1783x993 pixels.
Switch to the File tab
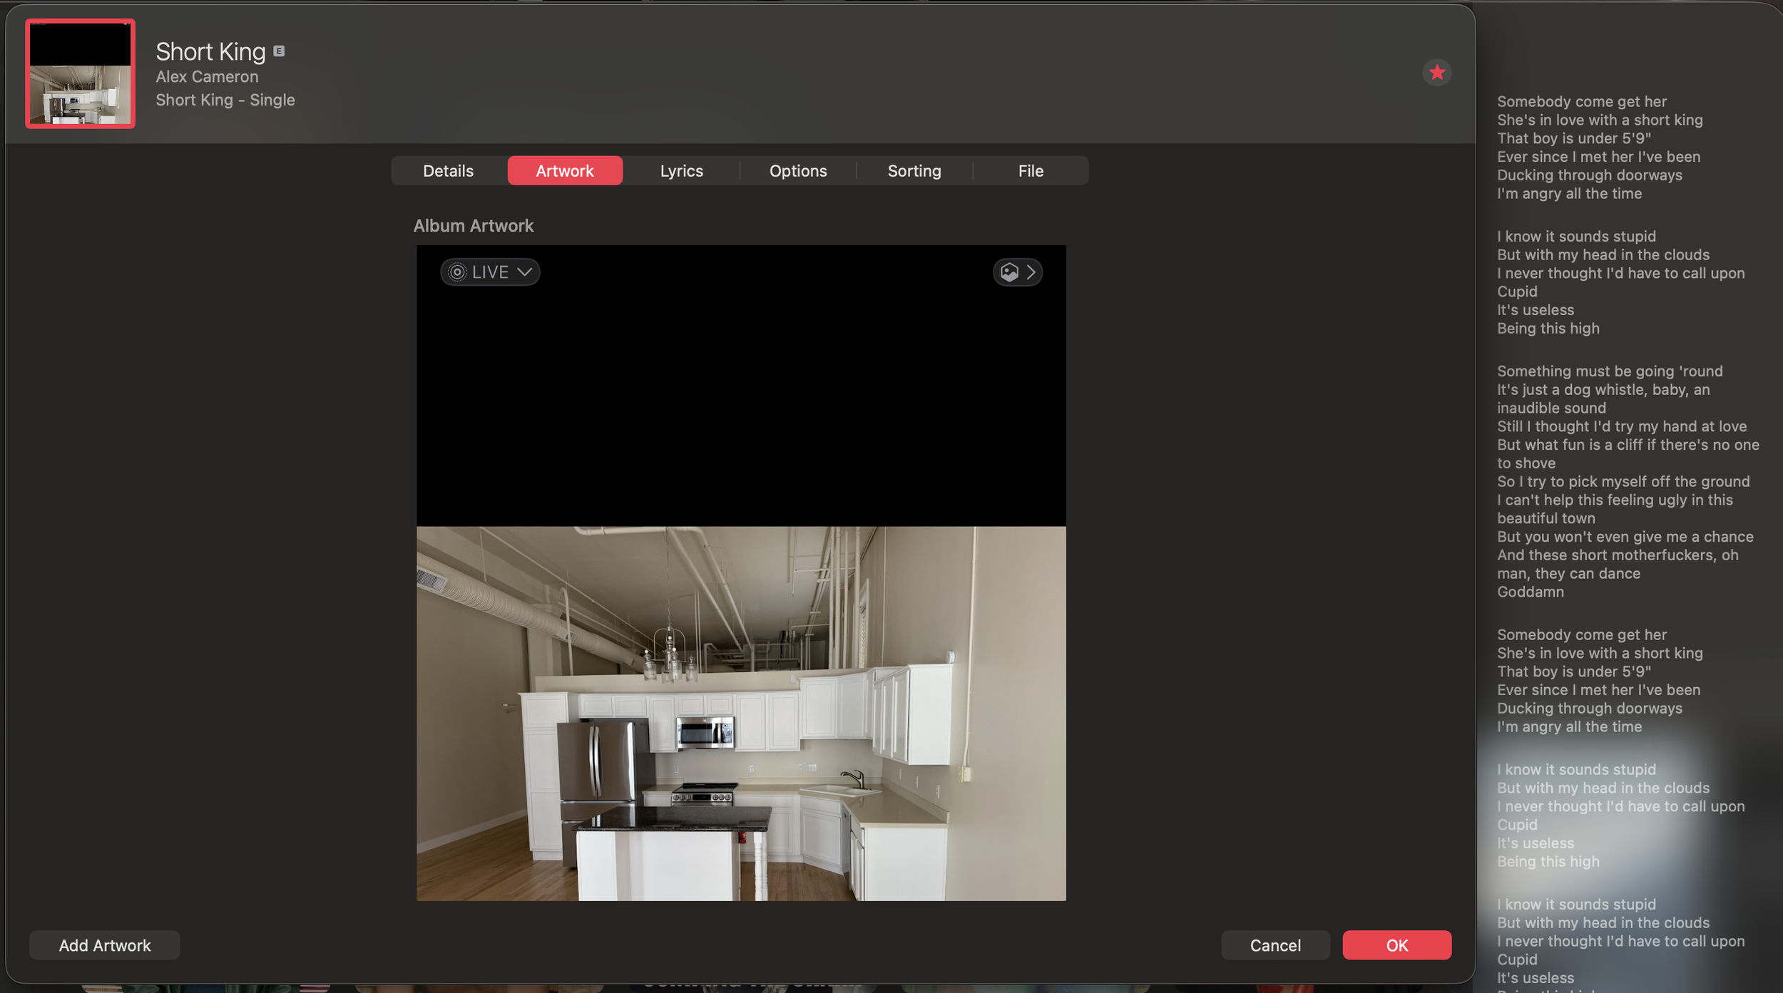pos(1030,171)
